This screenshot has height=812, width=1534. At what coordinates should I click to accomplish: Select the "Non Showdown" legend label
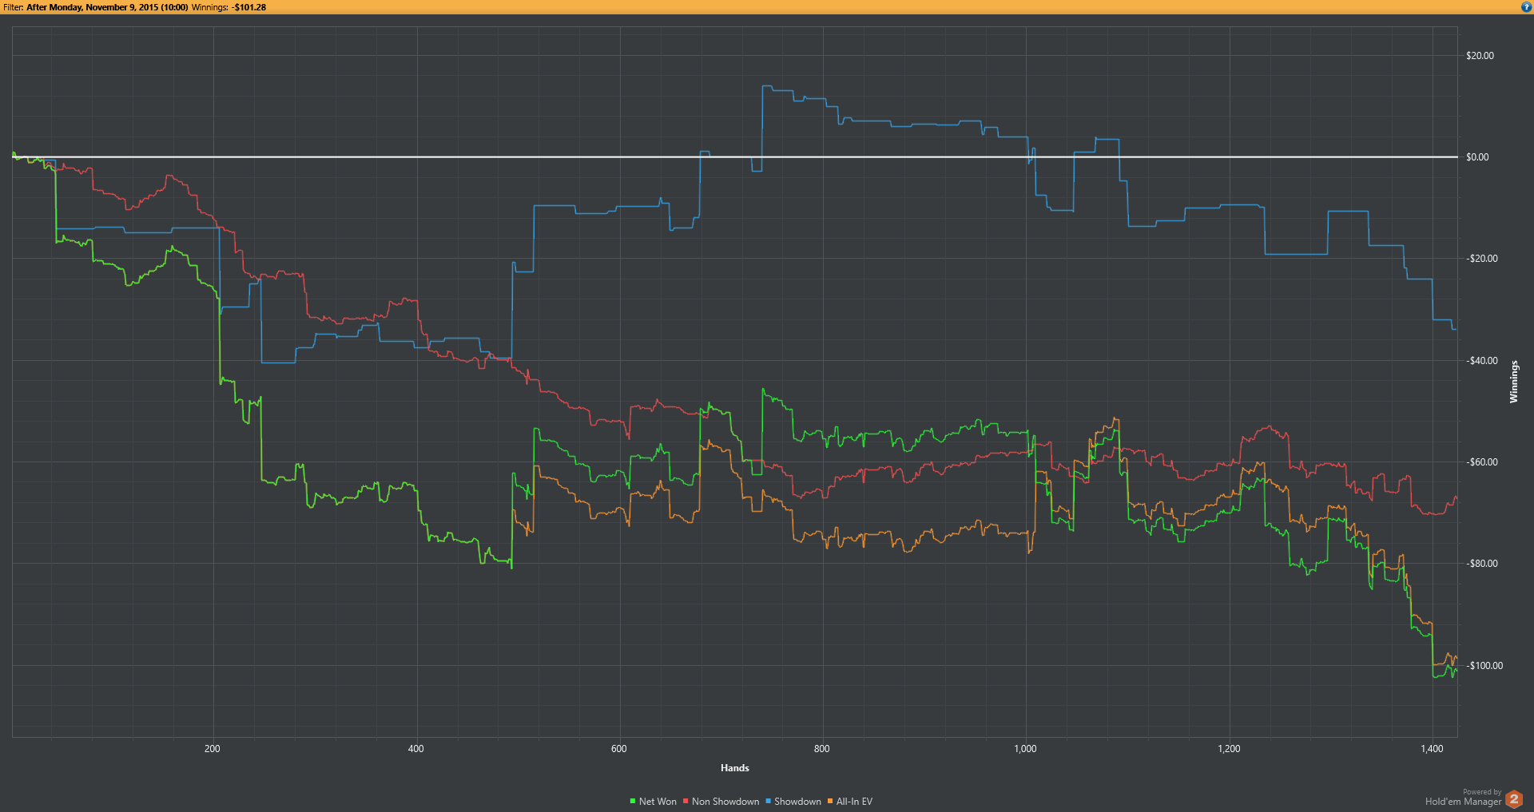(x=725, y=802)
